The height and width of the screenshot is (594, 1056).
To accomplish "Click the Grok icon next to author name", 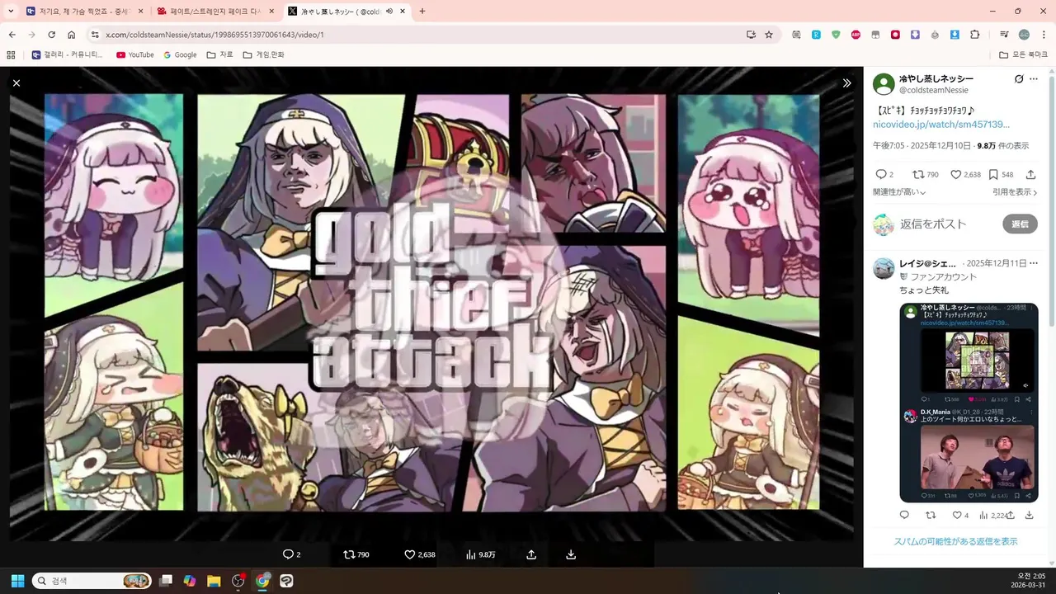I will 1019,79.
